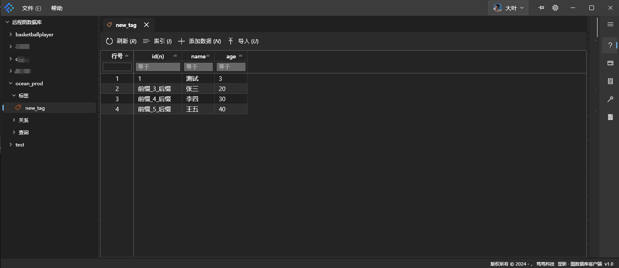Open the 大叶 user account dropdown
This screenshot has width=619, height=268.
[x=508, y=8]
